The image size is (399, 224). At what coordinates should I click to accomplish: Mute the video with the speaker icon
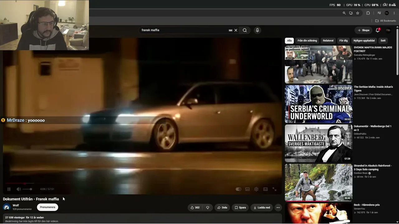click(18, 189)
